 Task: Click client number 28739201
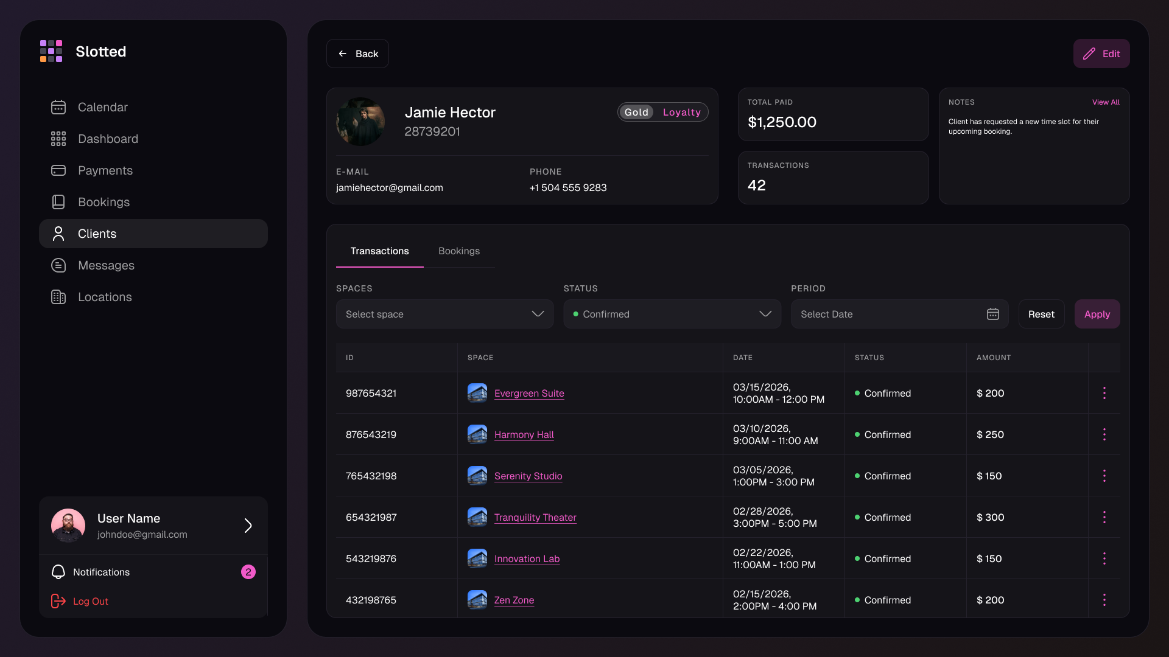[432, 131]
